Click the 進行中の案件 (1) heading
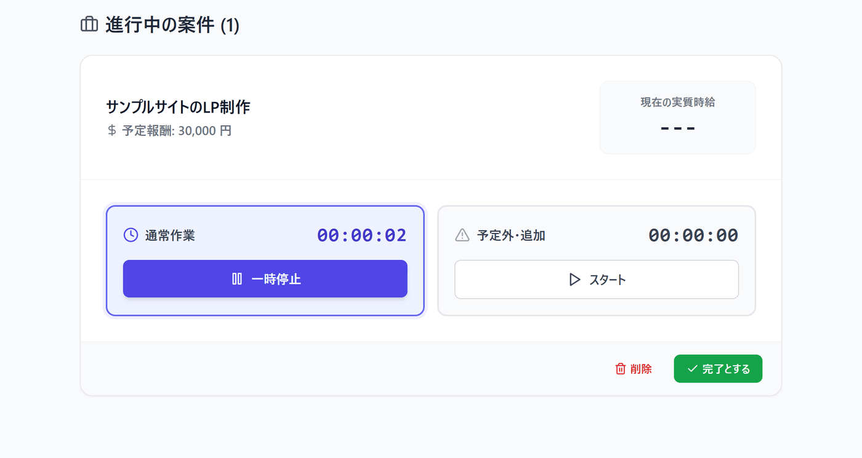862x458 pixels. [x=172, y=25]
